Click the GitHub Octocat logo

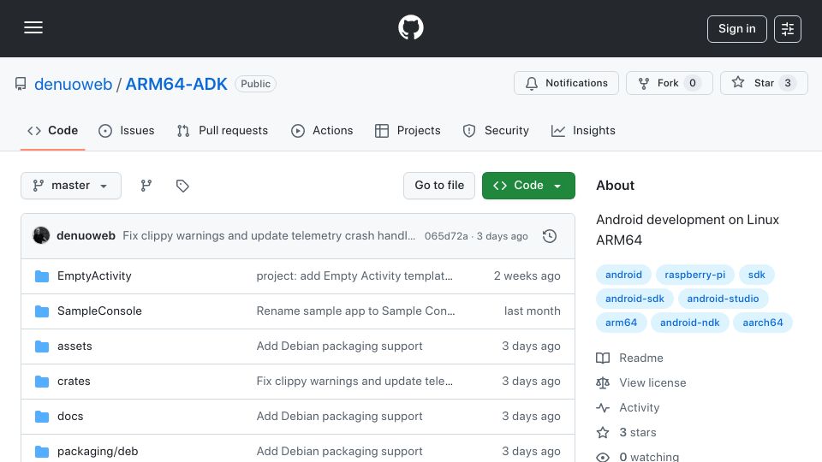[410, 27]
